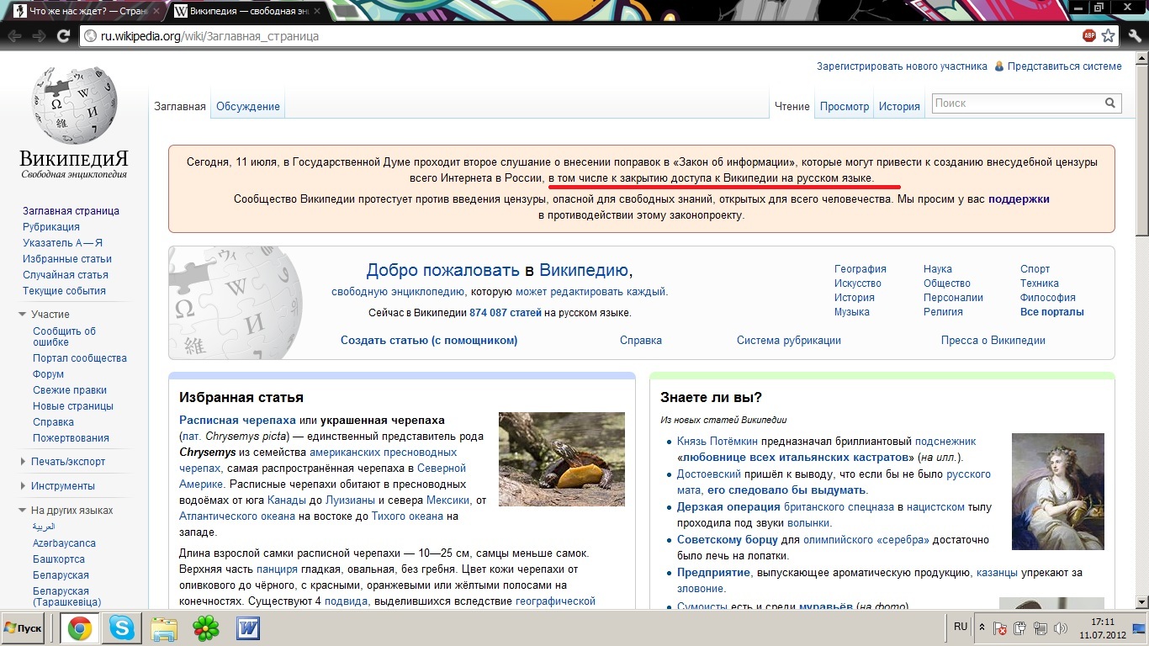Switch to first browser tab Что же нас ждет
This screenshot has width=1149, height=646.
point(82,12)
